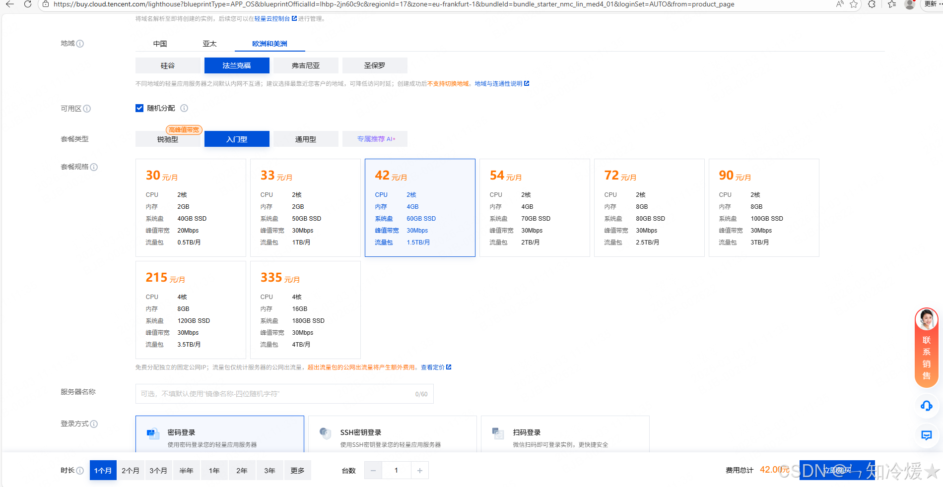Select the 通用型 package type tab
This screenshot has width=943, height=487.
305,139
